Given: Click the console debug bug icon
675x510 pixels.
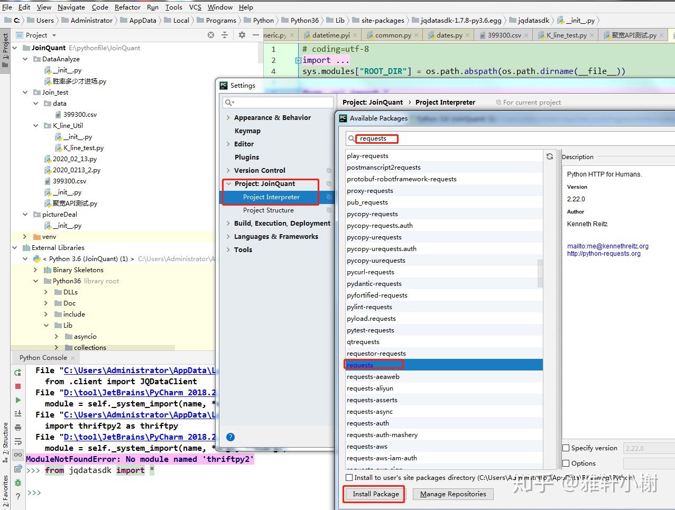Looking at the screenshot, I should 18,483.
